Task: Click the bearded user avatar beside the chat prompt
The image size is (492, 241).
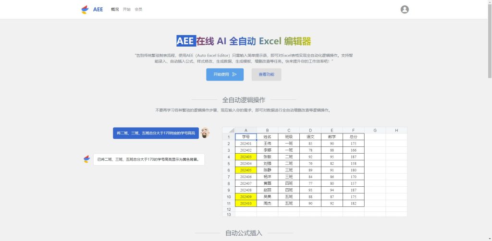Action: (x=205, y=133)
